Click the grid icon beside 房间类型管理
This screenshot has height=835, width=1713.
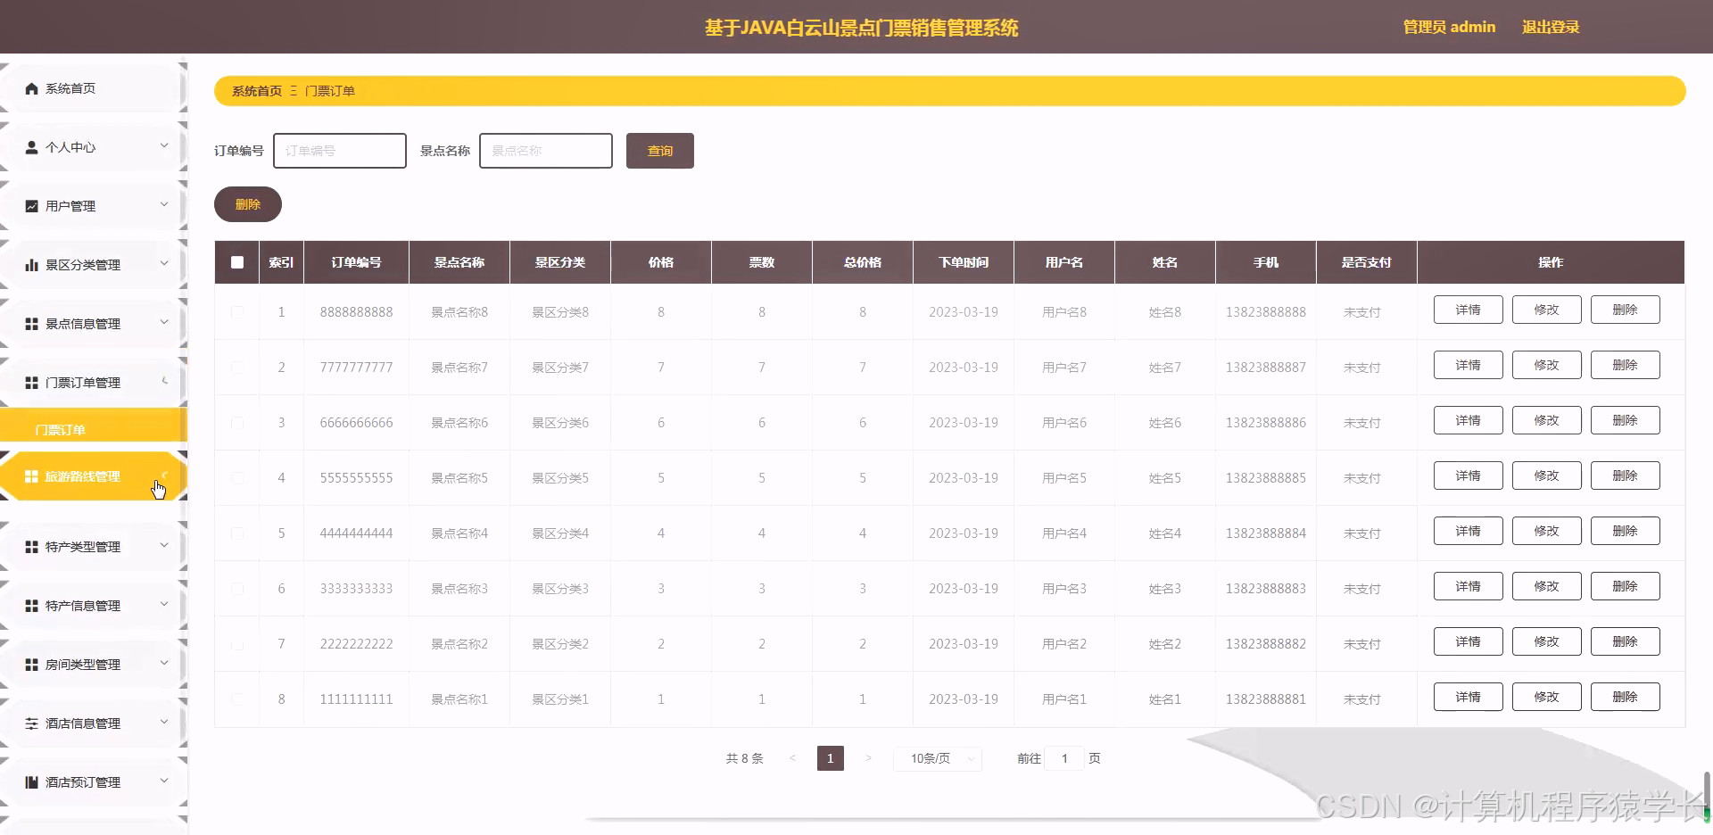pyautogui.click(x=31, y=665)
